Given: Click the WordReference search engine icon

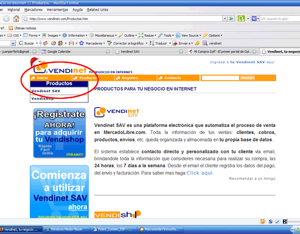Looking at the screenshot, I should (254, 19).
